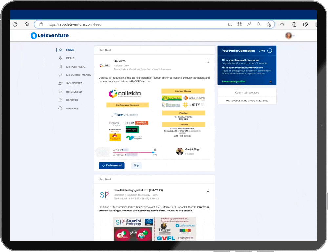Click the bar chart portfolio icon
The height and width of the screenshot is (252, 328).
[x=60, y=67]
